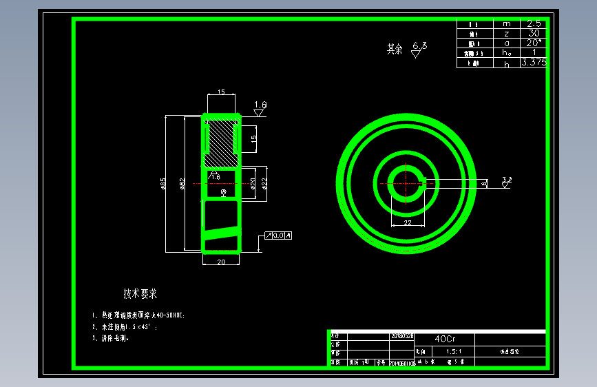Click the 3.2 roughness symbol near keyway

[x=506, y=182]
